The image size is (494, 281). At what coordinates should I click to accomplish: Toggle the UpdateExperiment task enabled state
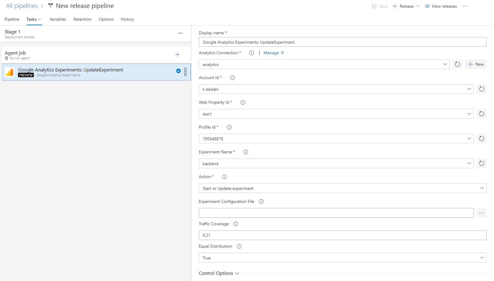pos(179,71)
